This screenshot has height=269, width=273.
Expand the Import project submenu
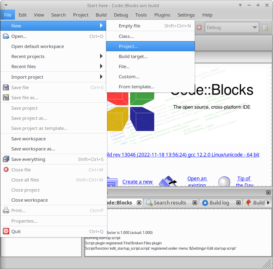[x=53, y=77]
